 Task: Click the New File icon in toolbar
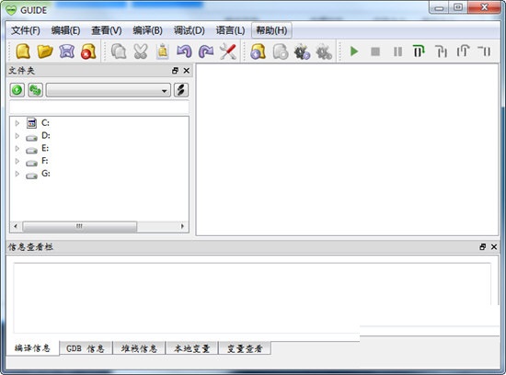click(x=23, y=51)
